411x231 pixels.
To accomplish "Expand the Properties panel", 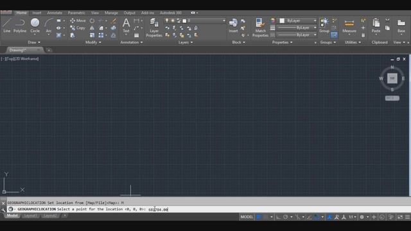I will 282,42.
